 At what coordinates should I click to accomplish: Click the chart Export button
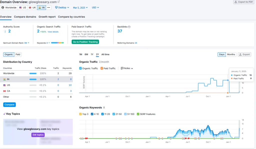244,55
